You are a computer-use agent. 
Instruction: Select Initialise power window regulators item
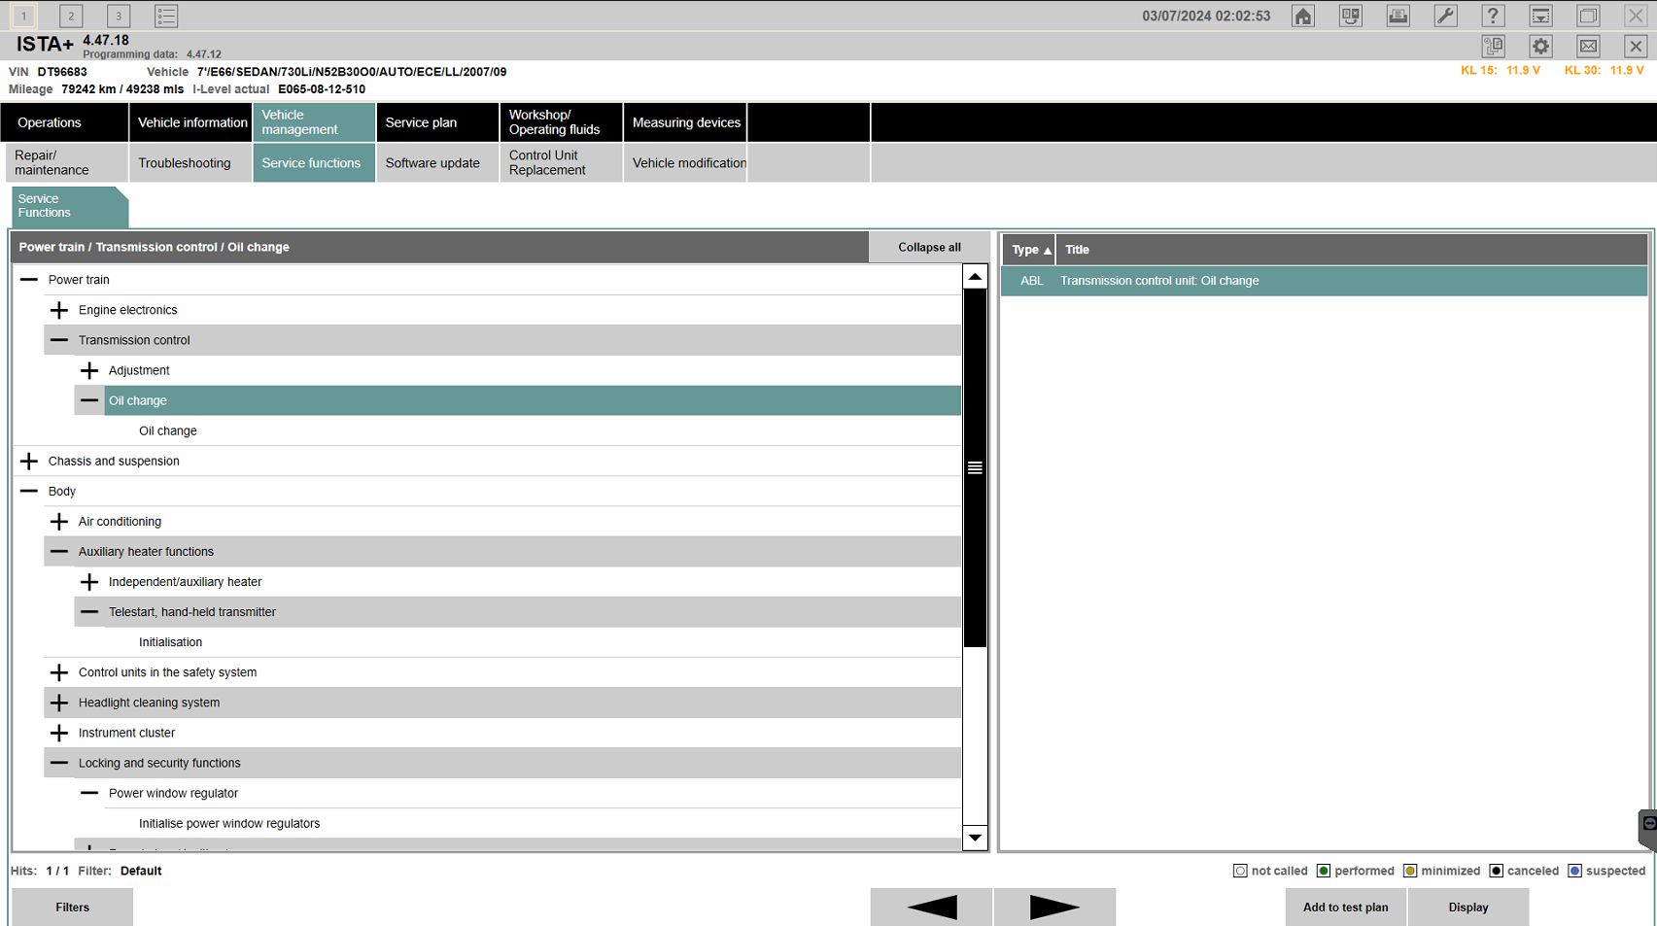pos(229,823)
